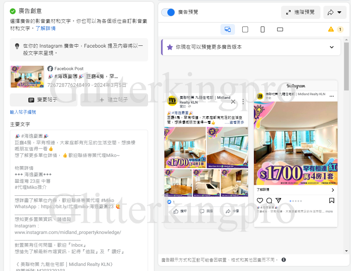Screen dimensions: 351x271
Task: Open the three-dot menu on Instagram preview
Action: [332, 96]
